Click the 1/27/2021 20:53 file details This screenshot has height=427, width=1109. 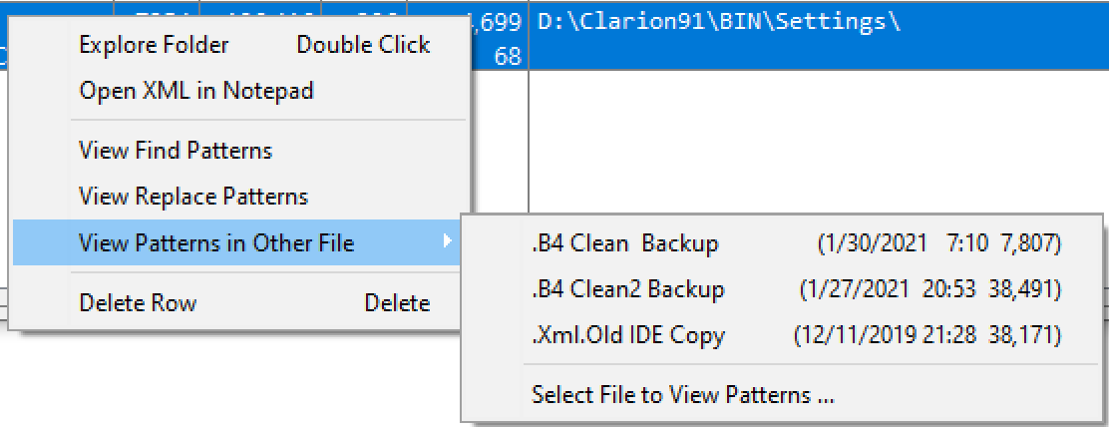tap(930, 289)
